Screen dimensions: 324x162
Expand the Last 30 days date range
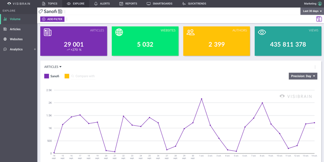[311, 11]
